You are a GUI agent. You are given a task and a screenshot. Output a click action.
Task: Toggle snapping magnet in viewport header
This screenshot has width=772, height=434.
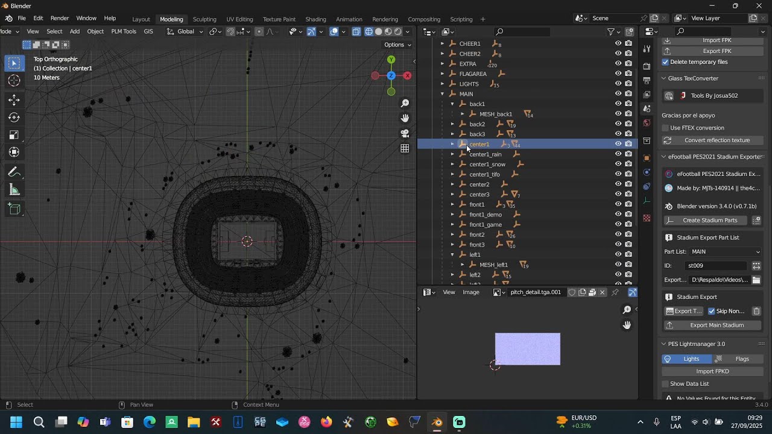tap(230, 31)
